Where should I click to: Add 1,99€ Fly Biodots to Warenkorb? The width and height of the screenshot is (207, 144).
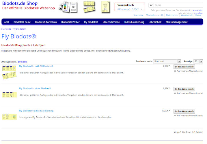184,89
